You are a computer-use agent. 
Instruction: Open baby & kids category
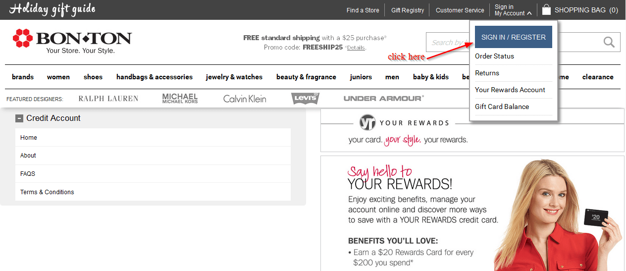coord(431,77)
